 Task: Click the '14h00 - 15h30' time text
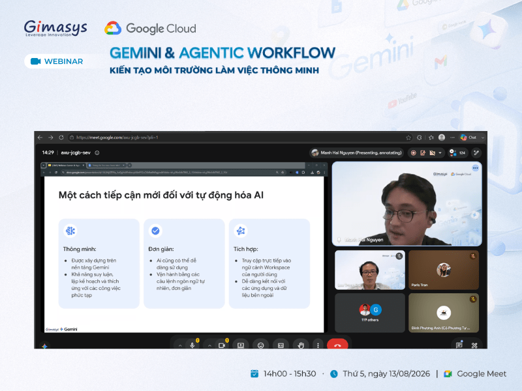tap(290, 373)
